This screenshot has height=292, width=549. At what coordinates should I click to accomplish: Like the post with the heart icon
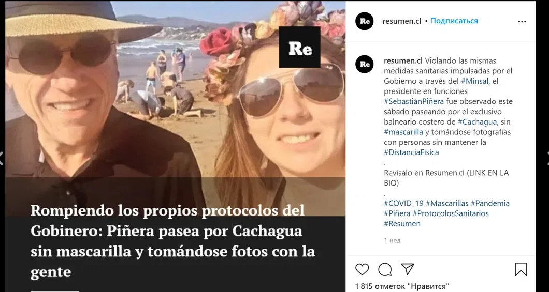tap(362, 269)
